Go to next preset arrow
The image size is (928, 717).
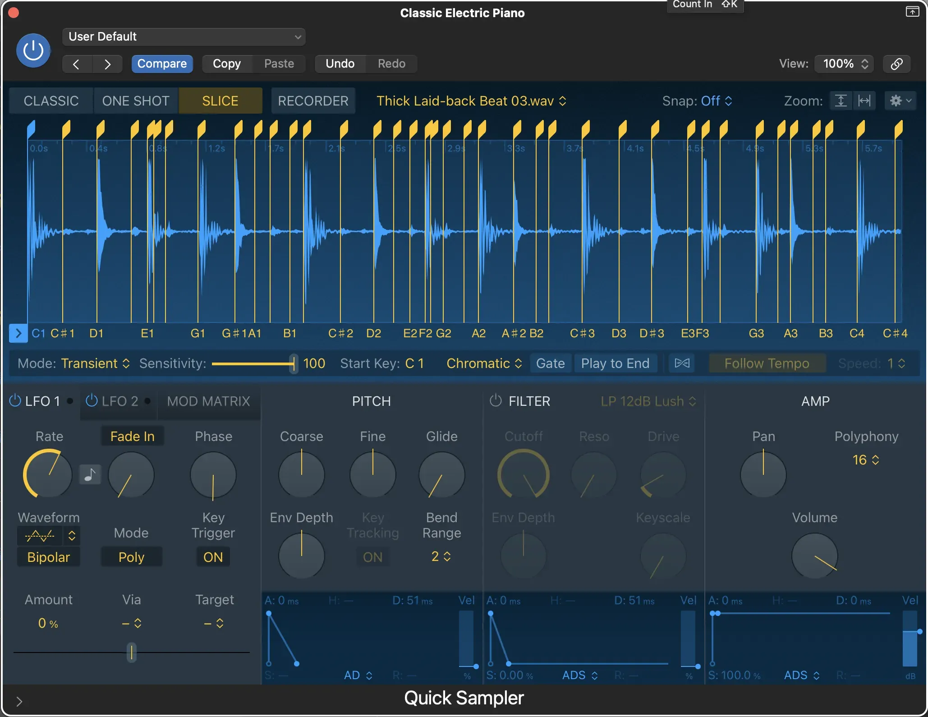(x=107, y=64)
